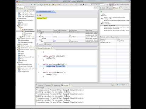Click the Quick Access search field

tap(97, 5)
